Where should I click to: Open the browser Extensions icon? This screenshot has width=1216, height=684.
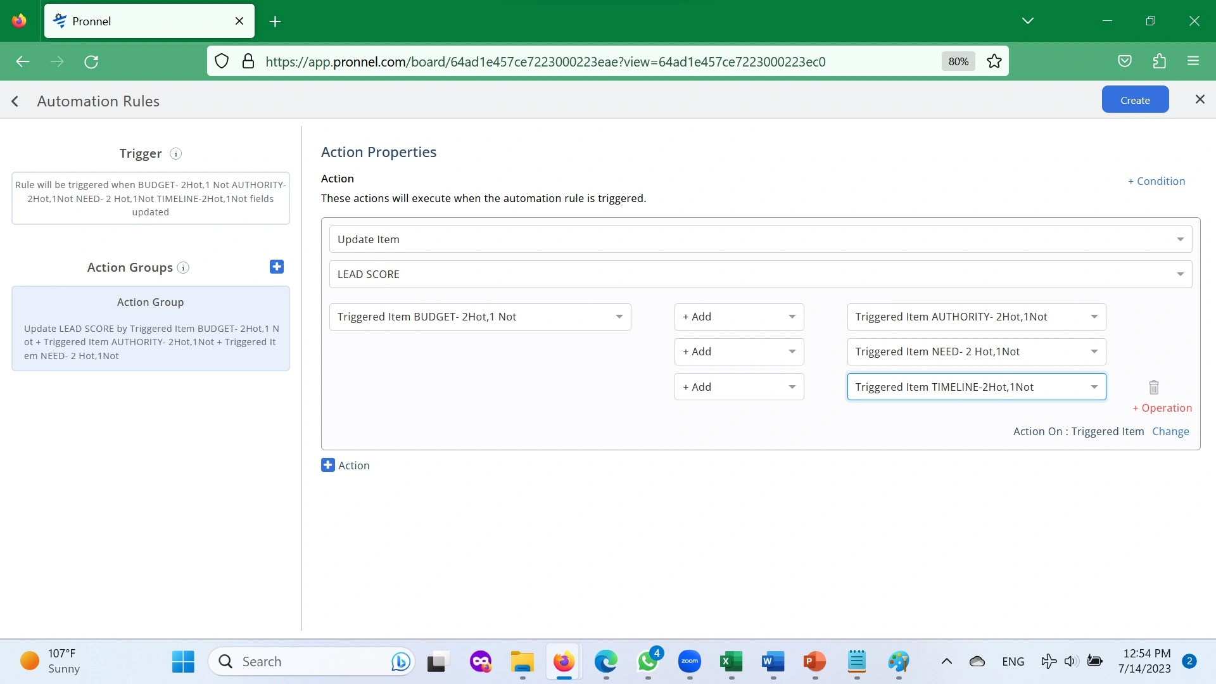pos(1159,61)
